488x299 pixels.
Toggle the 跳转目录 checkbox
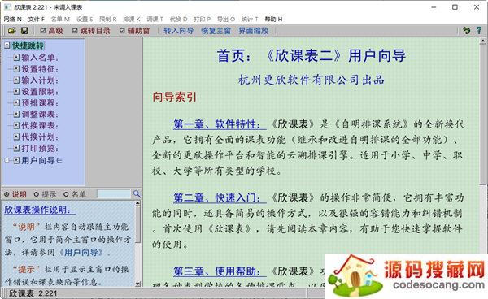pos(75,31)
